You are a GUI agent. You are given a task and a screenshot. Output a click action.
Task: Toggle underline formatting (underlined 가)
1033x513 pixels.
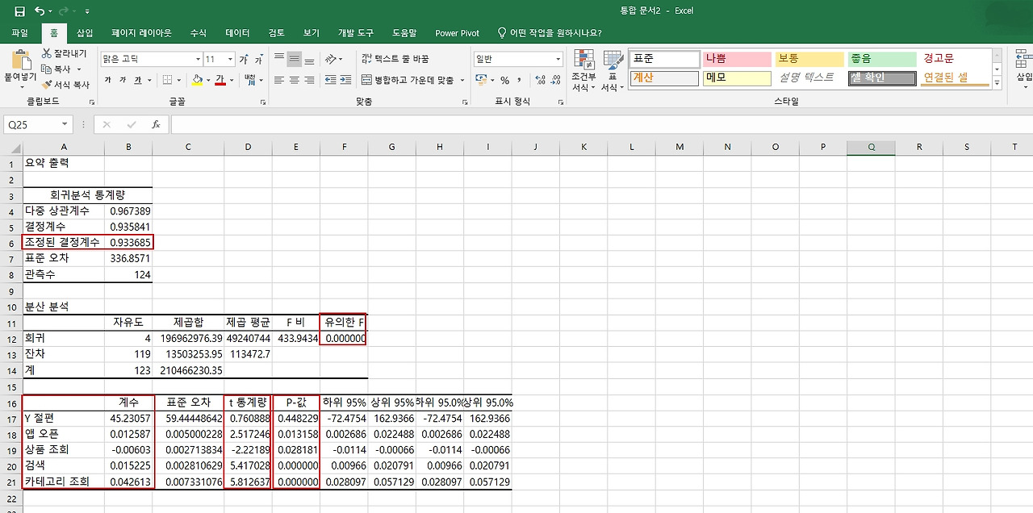coord(138,80)
